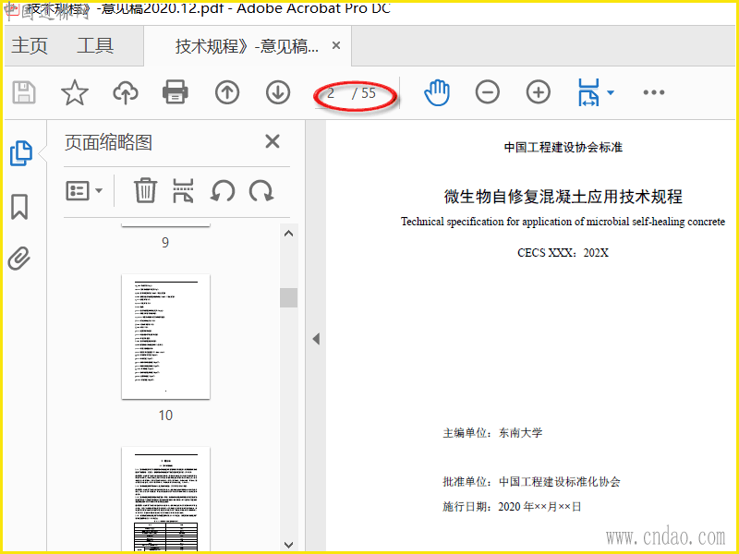Click the 施行日期 line
Screen dimensions: 739x554
tap(512, 506)
